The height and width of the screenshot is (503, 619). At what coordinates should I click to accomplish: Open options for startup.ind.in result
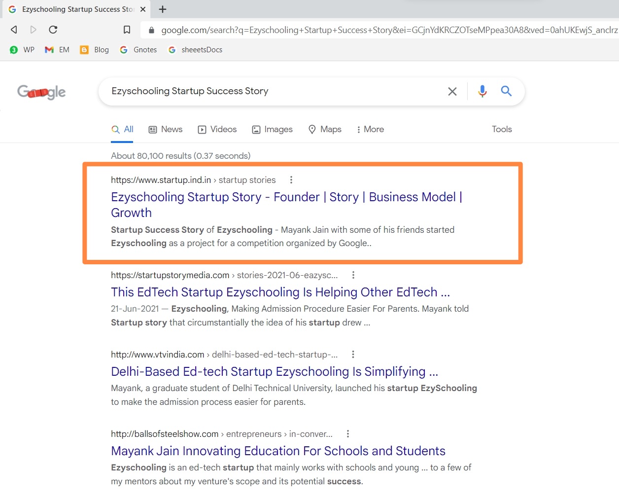pos(291,180)
